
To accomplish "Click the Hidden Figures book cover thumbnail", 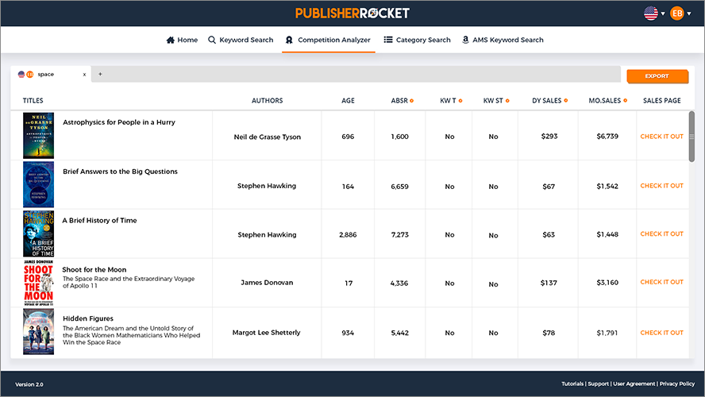I will 38,332.
